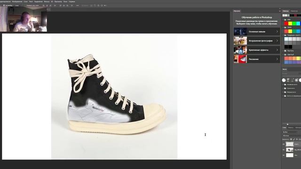Collapse the CMYK swatch group
The height and width of the screenshot is (169, 301).
(x=283, y=27)
